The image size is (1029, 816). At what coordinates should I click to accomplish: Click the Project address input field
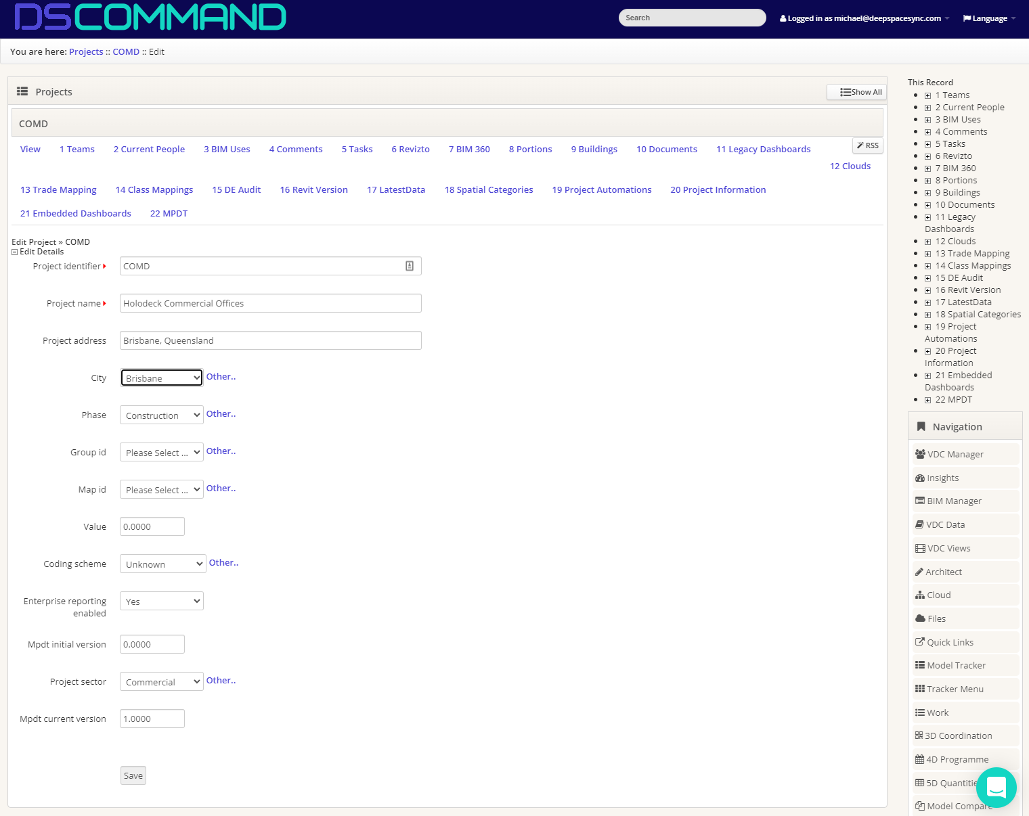271,340
